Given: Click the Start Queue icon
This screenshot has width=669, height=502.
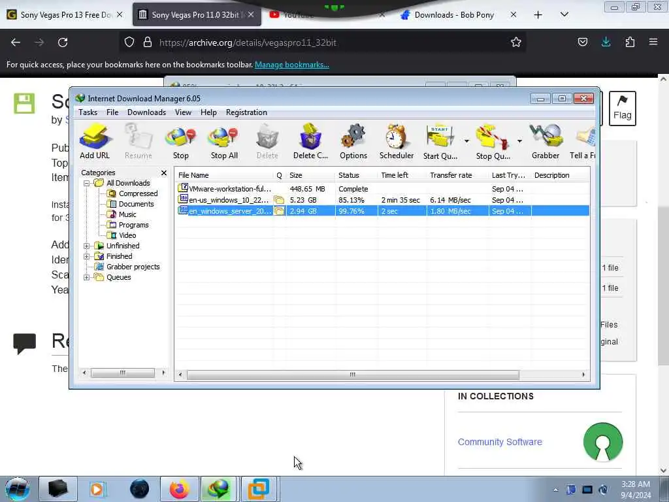Looking at the screenshot, I should pos(440,141).
